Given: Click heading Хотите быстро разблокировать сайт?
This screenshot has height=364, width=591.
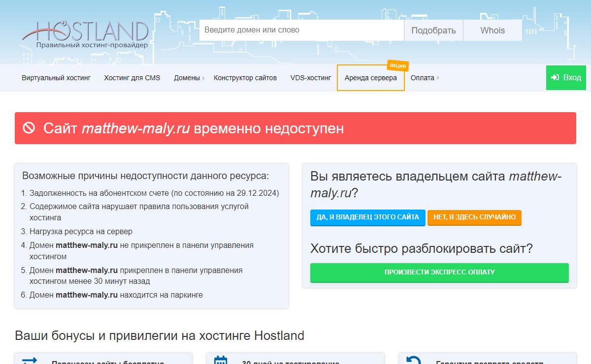Looking at the screenshot, I should (x=422, y=248).
